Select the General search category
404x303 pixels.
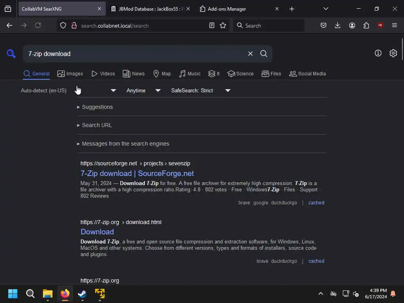tap(36, 74)
